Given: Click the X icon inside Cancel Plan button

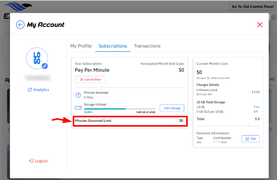Looking at the screenshot, I should tap(81, 79).
